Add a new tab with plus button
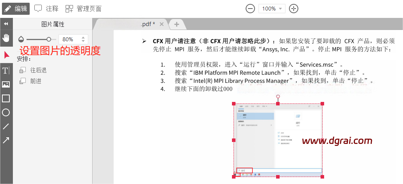Image resolution: width=403 pixels, height=184 pixels. click(x=177, y=24)
